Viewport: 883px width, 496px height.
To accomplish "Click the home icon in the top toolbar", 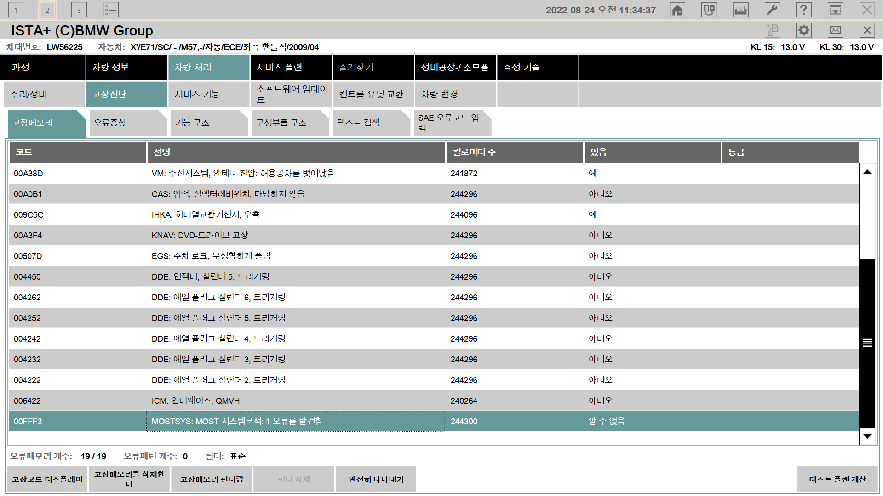I will pos(677,10).
